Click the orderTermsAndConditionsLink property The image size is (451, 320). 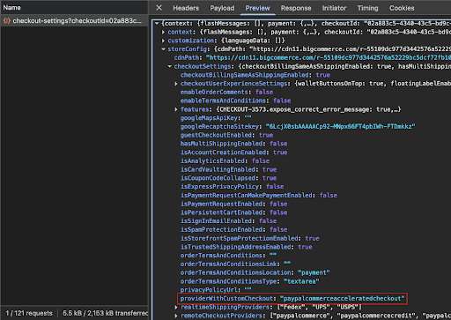pyautogui.click(x=235, y=264)
